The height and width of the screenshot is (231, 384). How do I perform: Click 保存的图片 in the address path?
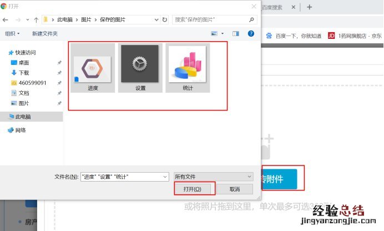pyautogui.click(x=113, y=19)
